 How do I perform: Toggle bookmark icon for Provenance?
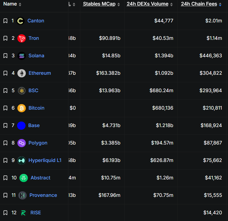point(6,195)
